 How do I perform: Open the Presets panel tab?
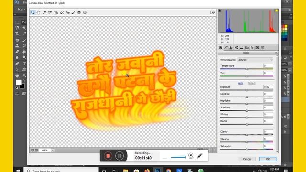[262, 48]
